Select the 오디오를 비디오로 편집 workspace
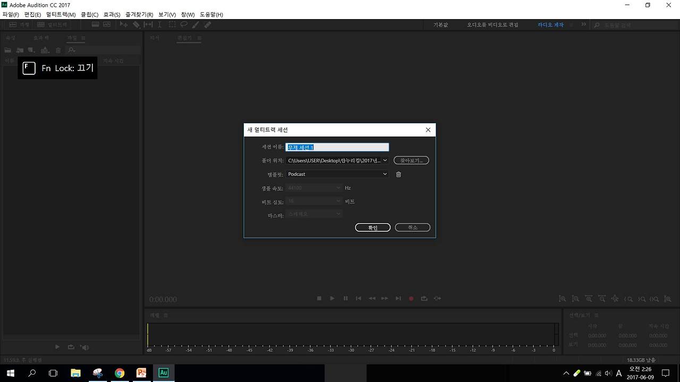The height and width of the screenshot is (382, 680). click(x=492, y=24)
